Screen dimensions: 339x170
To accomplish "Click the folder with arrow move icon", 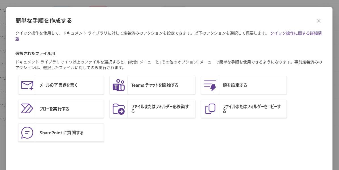I will tap(119, 109).
